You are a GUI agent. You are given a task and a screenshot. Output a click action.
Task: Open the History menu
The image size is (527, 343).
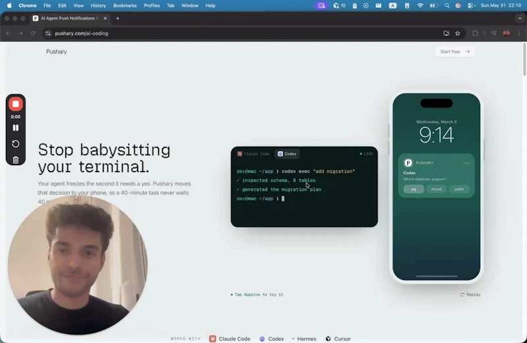(x=98, y=5)
